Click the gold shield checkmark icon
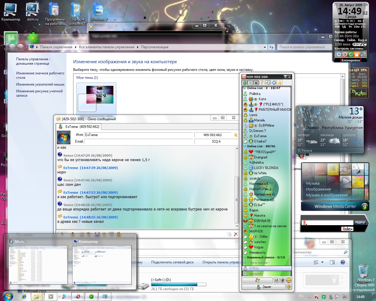 289,287
